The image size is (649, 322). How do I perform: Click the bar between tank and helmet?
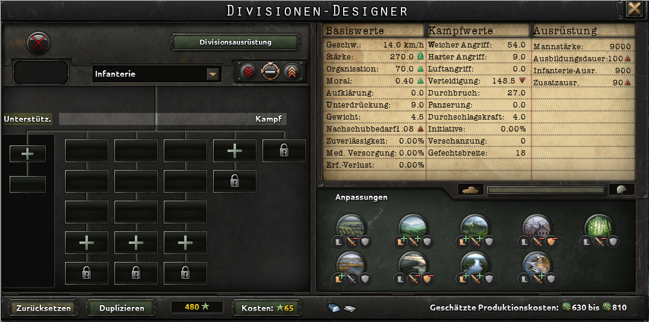(547, 190)
